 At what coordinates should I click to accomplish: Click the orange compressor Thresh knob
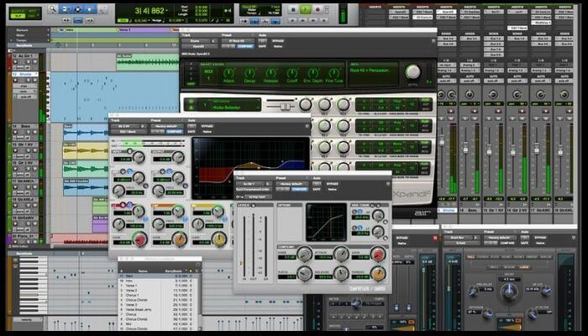click(x=378, y=274)
